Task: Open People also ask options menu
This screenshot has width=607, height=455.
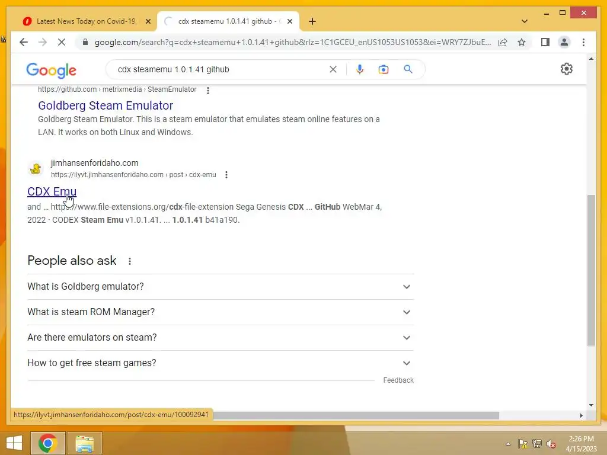Action: pos(130,261)
